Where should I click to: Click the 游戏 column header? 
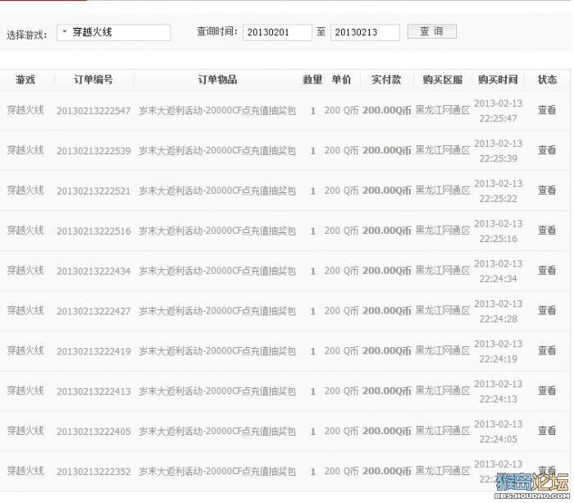click(25, 80)
